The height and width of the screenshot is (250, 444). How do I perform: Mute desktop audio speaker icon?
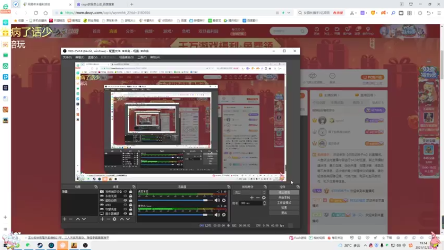[x=217, y=200]
